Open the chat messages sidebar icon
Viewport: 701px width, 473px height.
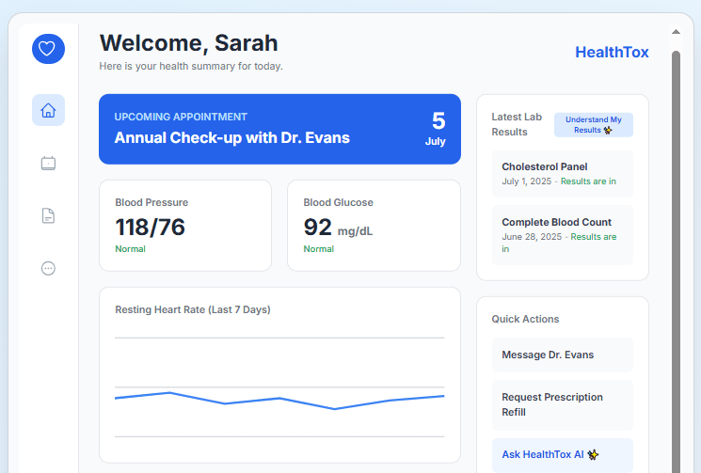coord(48,268)
